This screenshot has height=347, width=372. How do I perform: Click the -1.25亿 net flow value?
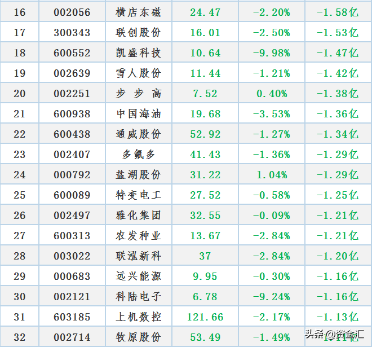pyautogui.click(x=338, y=195)
